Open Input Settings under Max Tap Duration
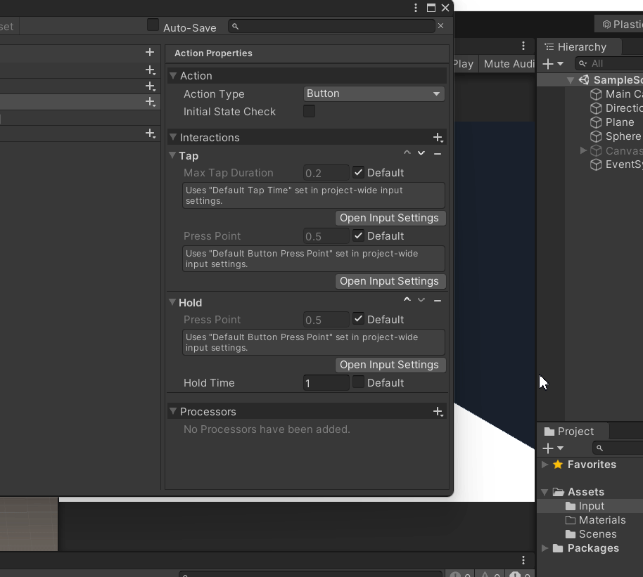Screen dimensions: 643x577 pyautogui.click(x=390, y=218)
